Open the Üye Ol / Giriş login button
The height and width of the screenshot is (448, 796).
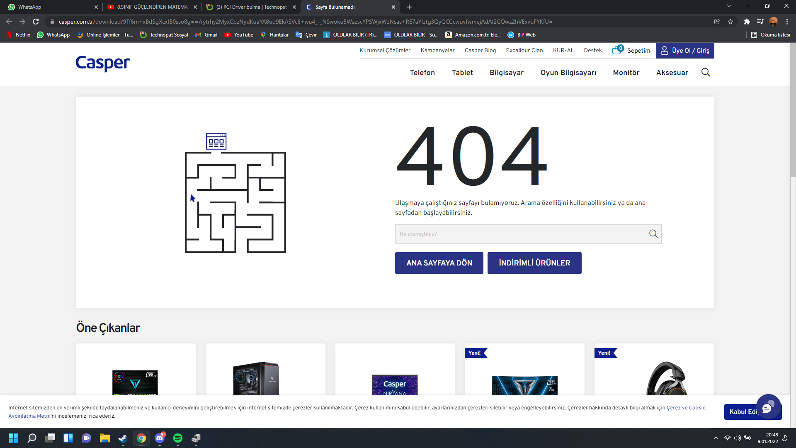(685, 51)
